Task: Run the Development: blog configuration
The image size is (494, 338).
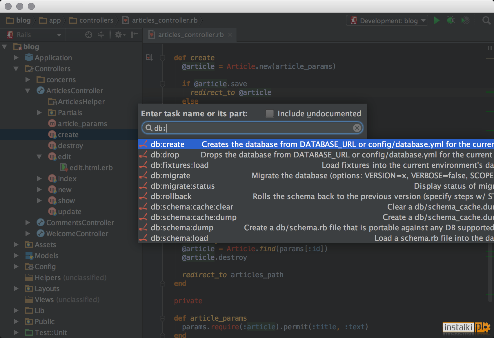Action: [436, 21]
